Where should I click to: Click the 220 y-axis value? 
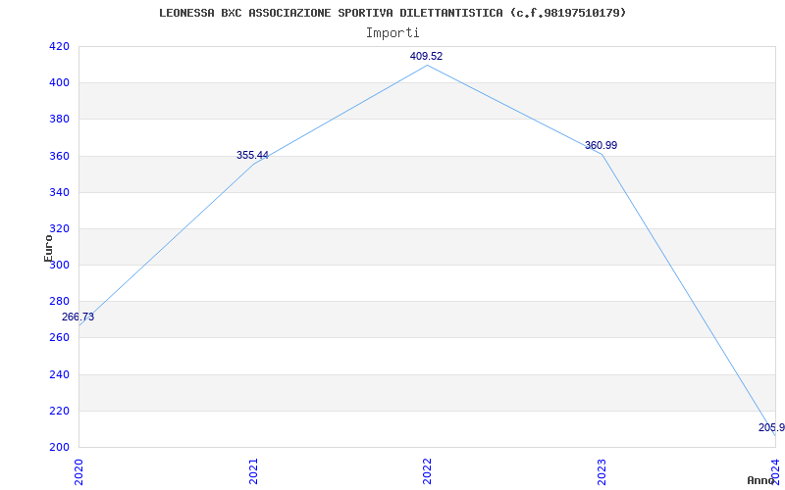tap(59, 411)
